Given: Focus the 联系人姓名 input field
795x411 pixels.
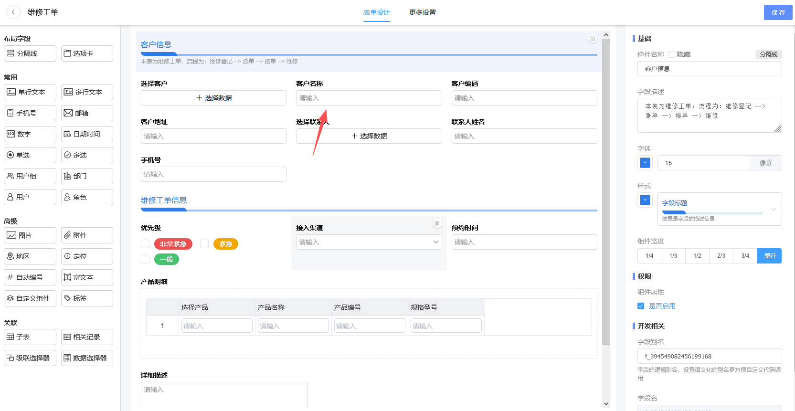Looking at the screenshot, I should click(524, 136).
